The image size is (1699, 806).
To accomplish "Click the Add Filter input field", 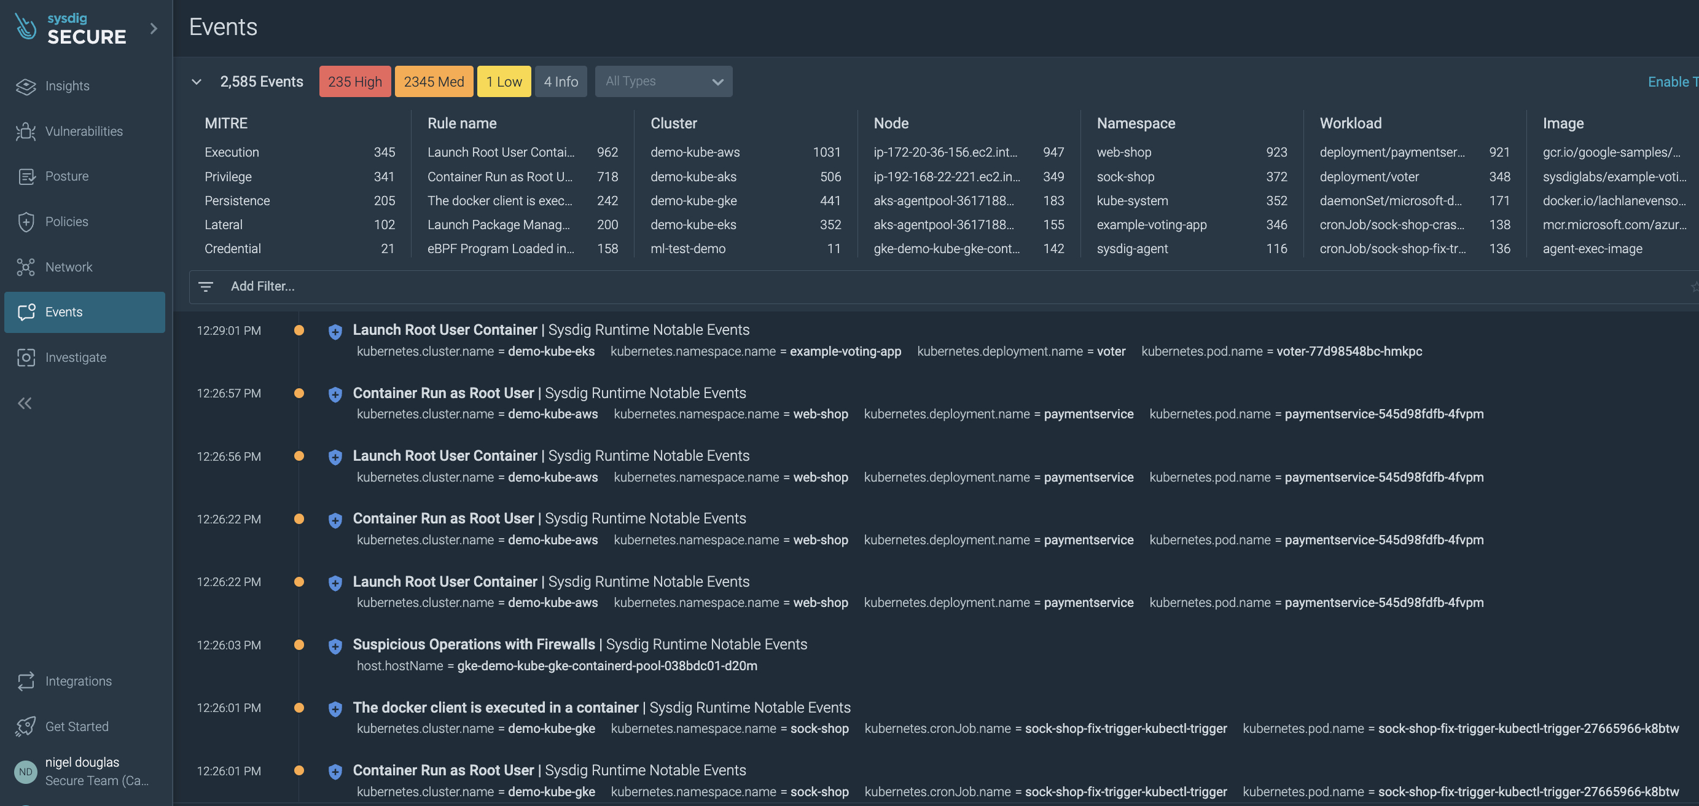I will [943, 286].
